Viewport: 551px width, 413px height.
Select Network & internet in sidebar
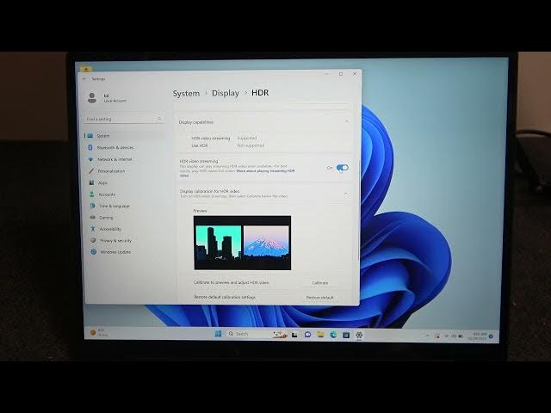point(115,159)
